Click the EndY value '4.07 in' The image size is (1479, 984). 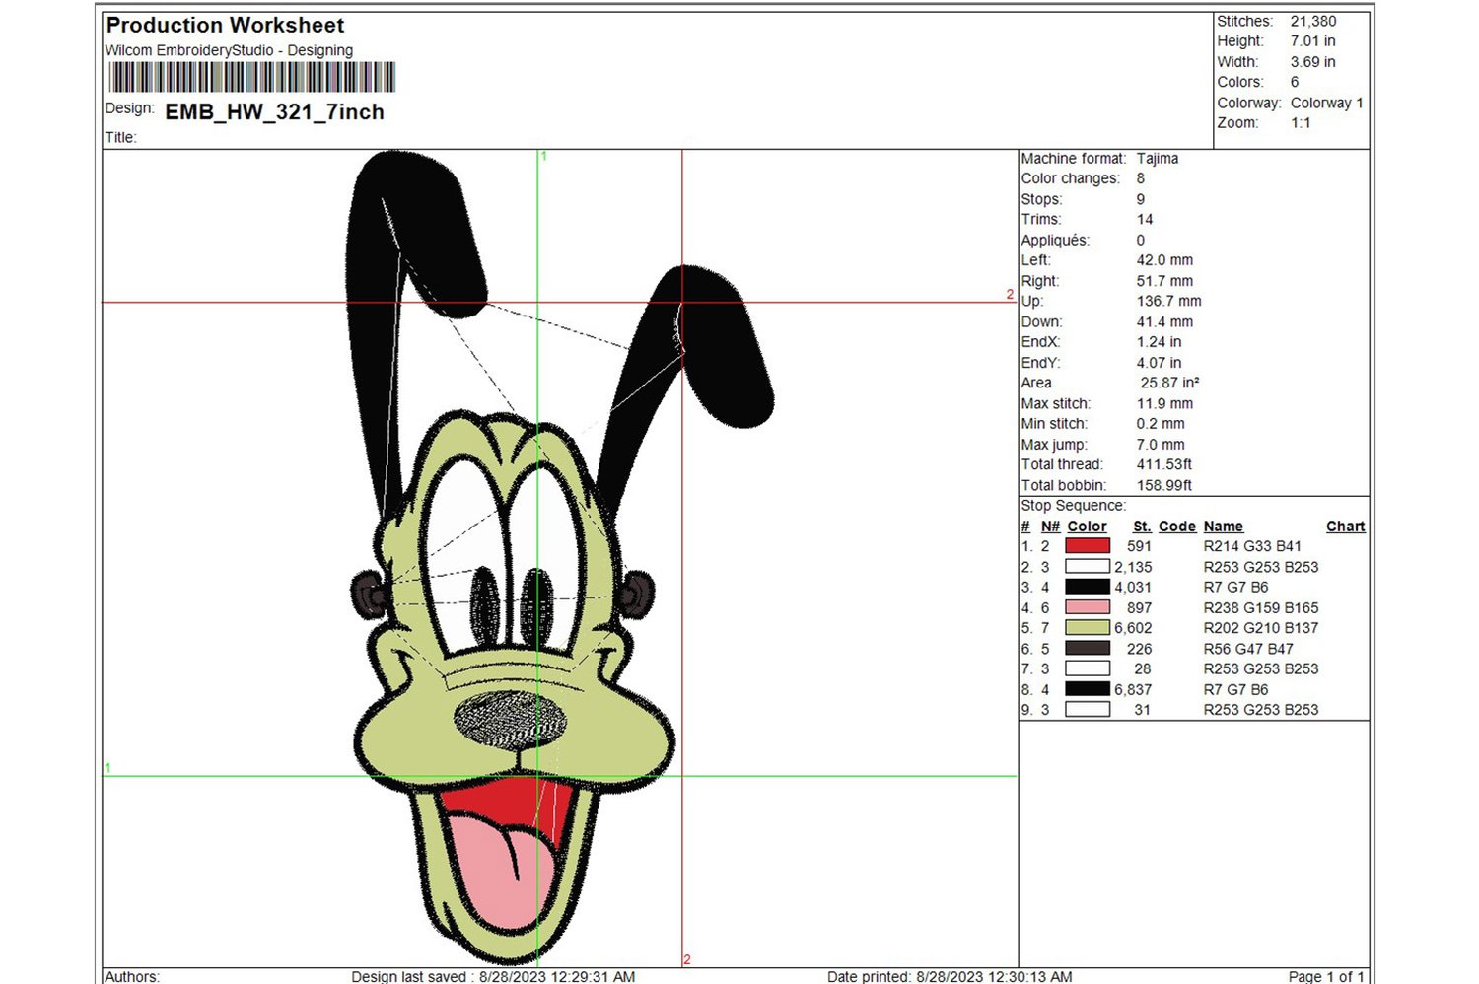point(1159,363)
